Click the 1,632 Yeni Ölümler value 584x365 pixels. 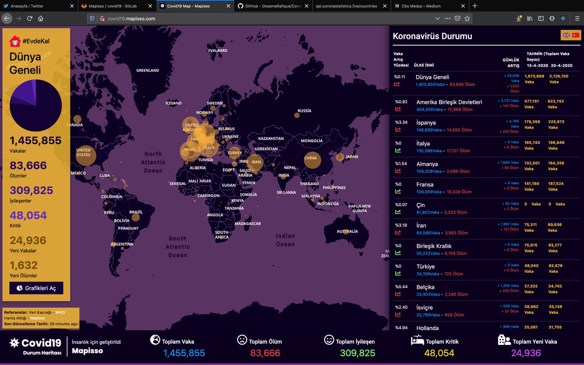[23, 265]
